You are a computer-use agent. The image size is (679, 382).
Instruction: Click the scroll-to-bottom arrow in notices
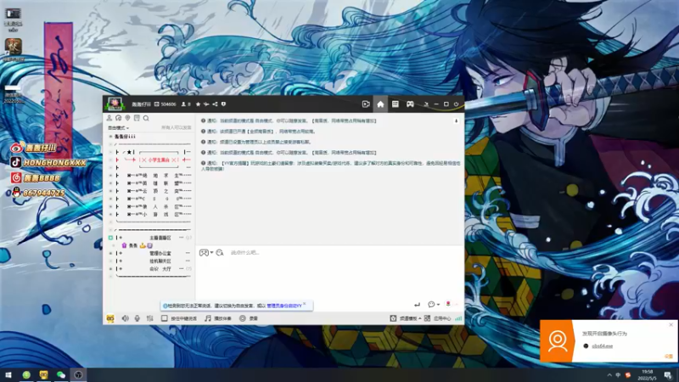click(x=456, y=121)
